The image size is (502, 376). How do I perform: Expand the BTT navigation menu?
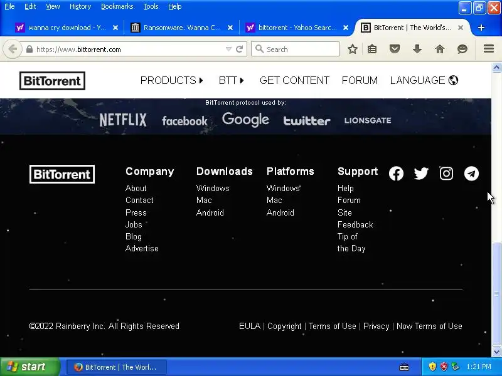tap(231, 80)
